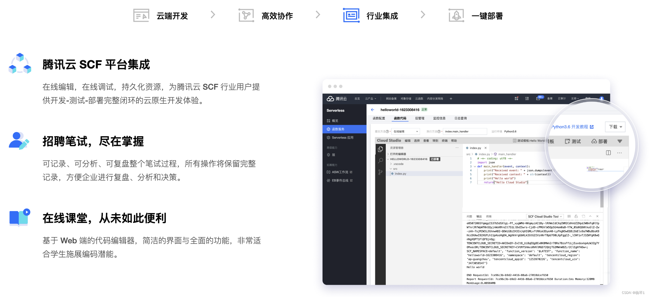649x297 pixels.
Task: Click the 一键部署 rocket icon
Action: click(x=456, y=15)
